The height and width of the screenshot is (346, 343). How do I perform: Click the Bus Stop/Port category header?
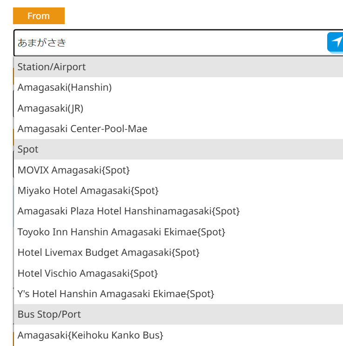pos(49,314)
